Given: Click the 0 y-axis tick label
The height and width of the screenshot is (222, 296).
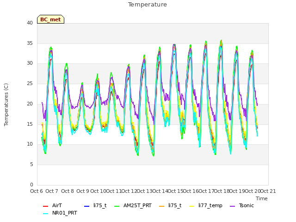Looking at the screenshot, I should (31, 185).
